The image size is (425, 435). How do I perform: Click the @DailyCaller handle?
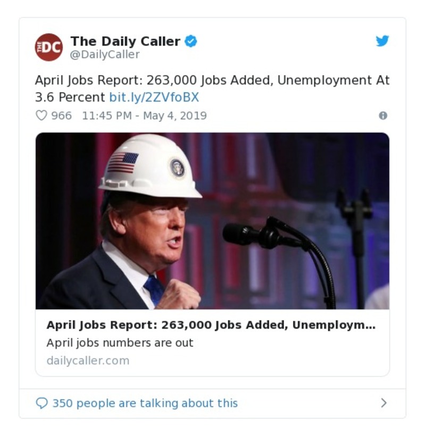pyautogui.click(x=105, y=54)
